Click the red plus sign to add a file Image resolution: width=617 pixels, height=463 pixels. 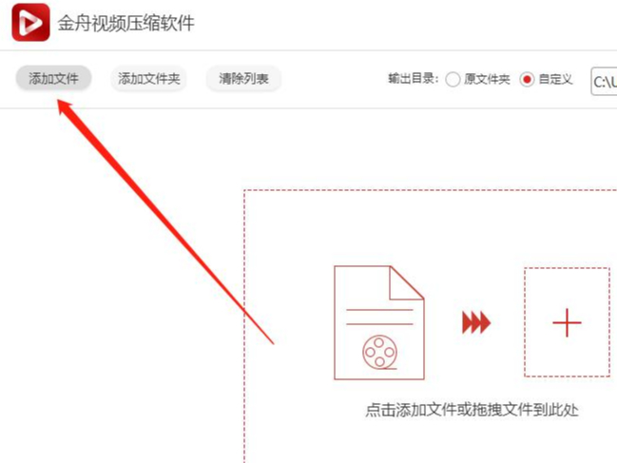pos(567,322)
